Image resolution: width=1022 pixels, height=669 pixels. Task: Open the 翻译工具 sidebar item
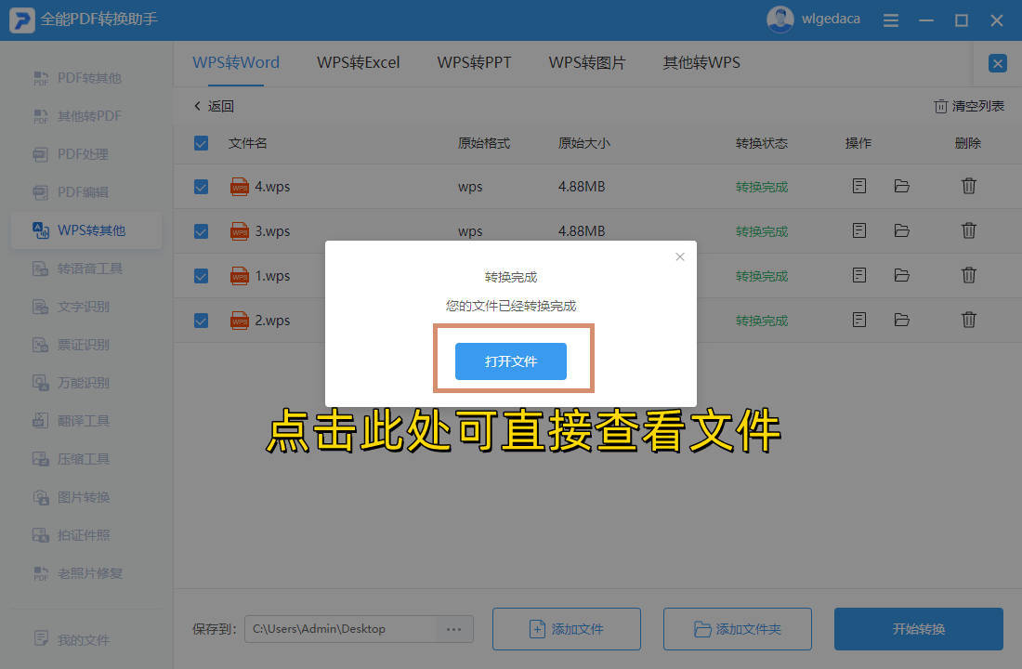[x=71, y=421]
